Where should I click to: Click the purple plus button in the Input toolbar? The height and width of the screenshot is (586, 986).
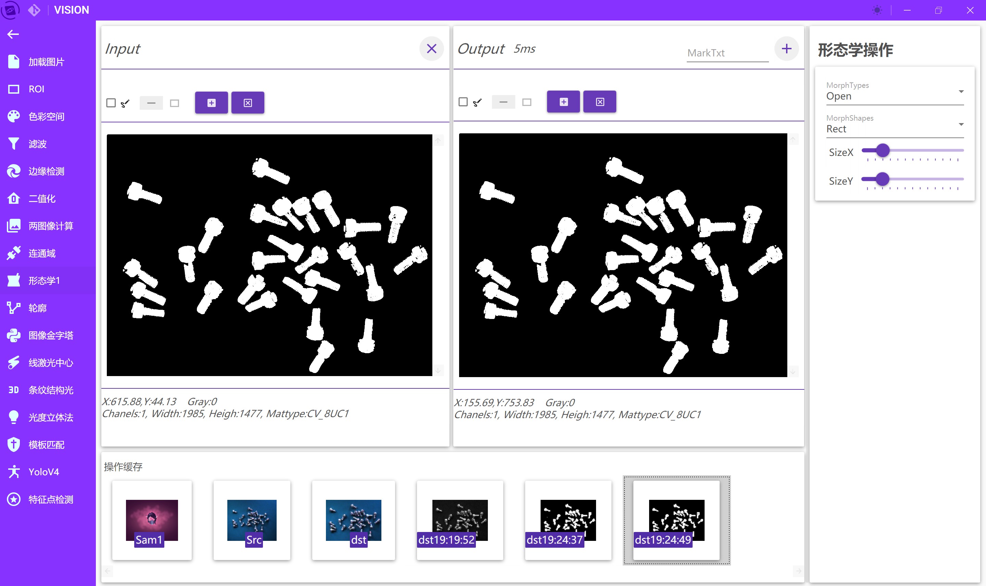click(212, 103)
